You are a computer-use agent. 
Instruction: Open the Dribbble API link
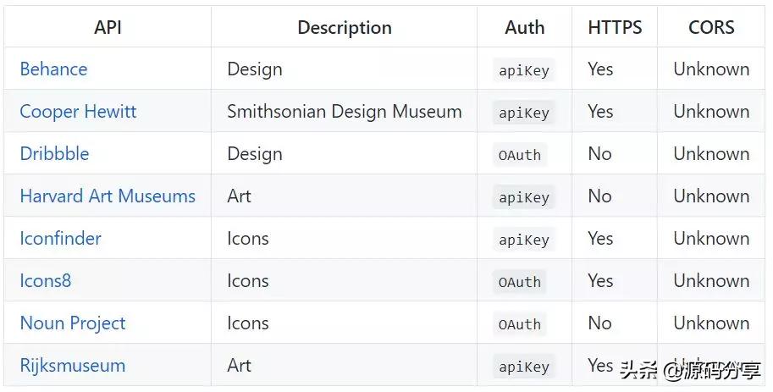[x=54, y=154]
